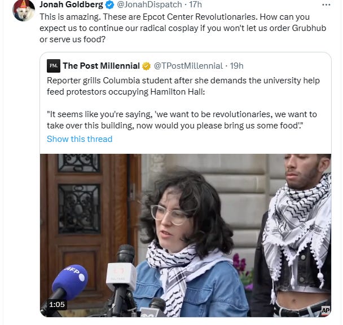Open the @JonahDispatch handle link
Image resolution: width=343 pixels, height=325 pixels.
pos(149,5)
